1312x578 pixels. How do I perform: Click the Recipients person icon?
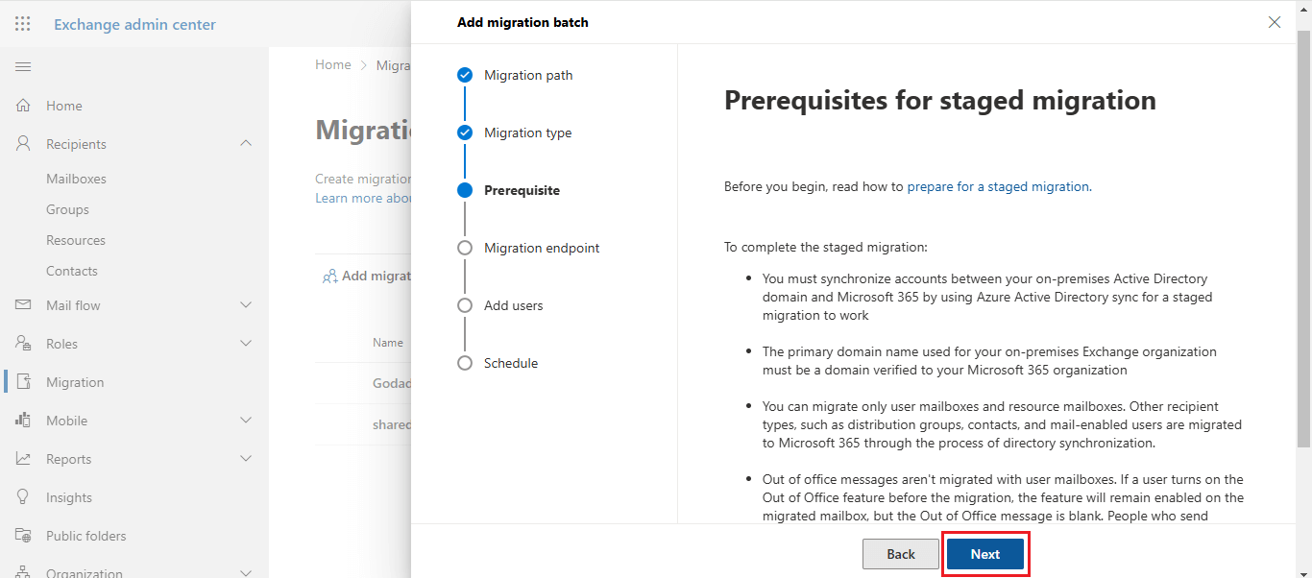[x=23, y=144]
